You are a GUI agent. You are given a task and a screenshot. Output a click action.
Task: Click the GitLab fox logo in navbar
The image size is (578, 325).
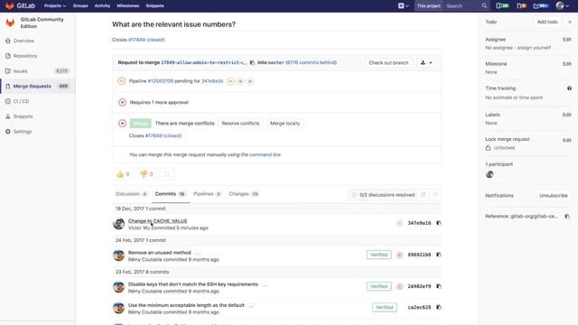point(10,5)
